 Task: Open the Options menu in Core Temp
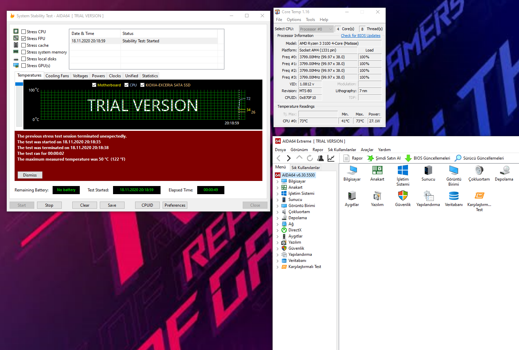coord(294,20)
